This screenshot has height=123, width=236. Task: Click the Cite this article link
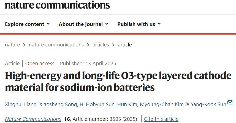pyautogui.click(x=161, y=119)
